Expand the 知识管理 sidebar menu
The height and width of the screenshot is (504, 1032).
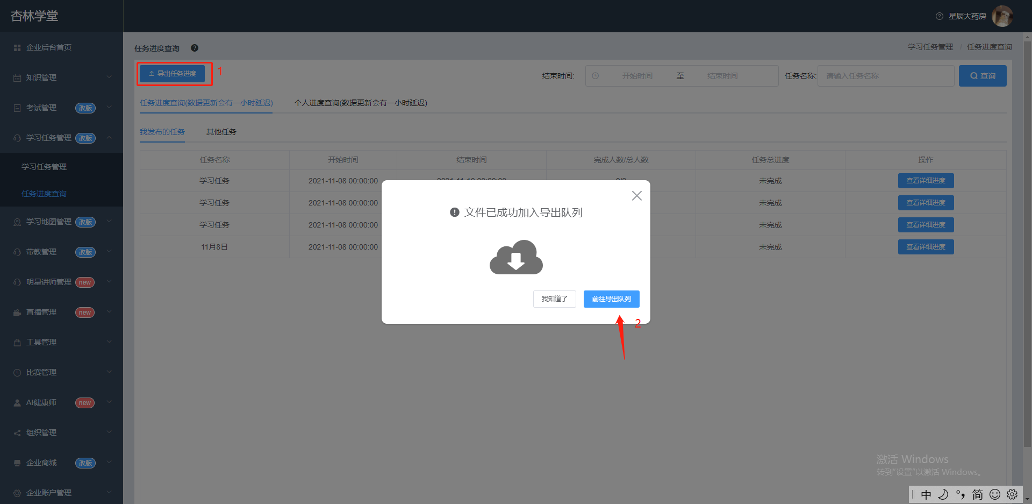61,77
